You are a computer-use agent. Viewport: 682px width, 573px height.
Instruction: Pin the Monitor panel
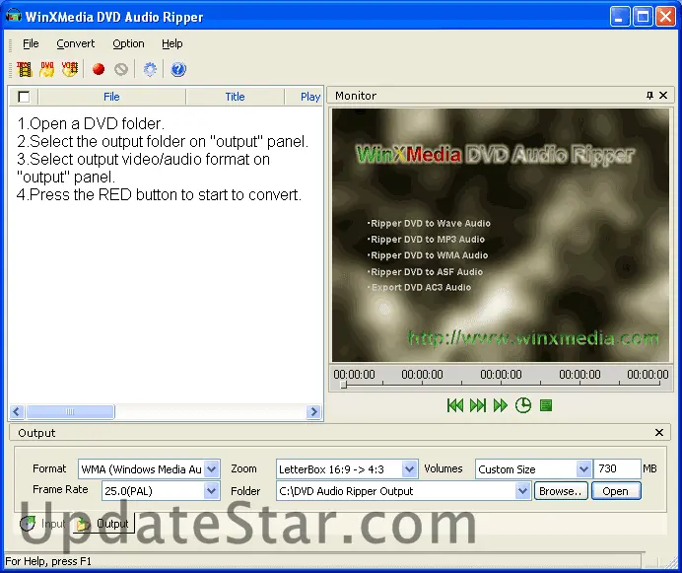point(649,96)
